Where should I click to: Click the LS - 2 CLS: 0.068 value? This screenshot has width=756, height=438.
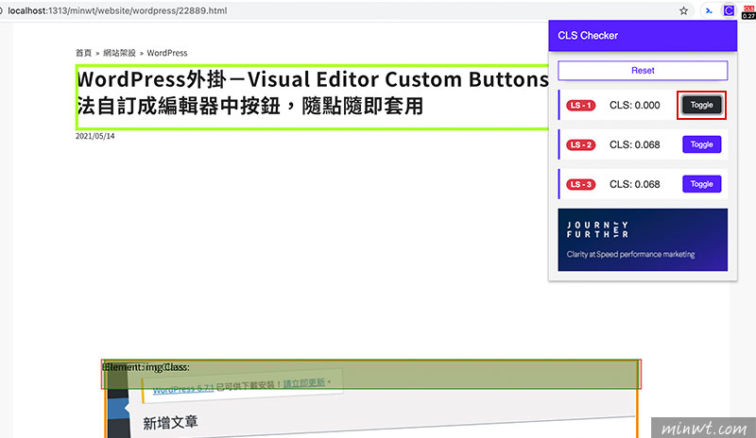click(x=634, y=144)
